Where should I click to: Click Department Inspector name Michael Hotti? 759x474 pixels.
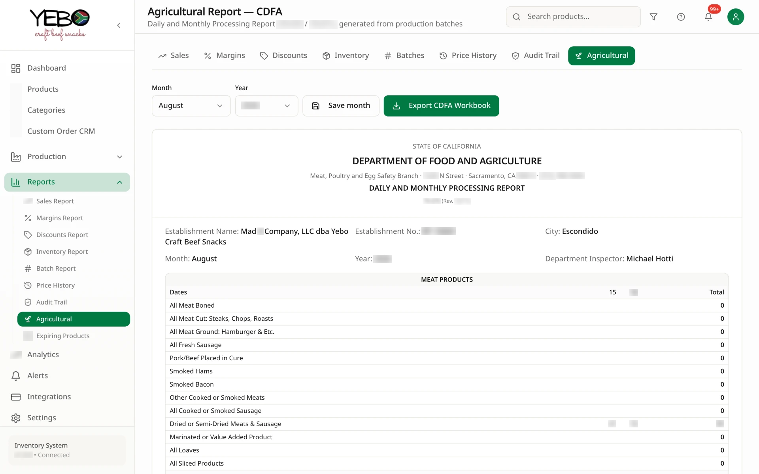click(649, 259)
